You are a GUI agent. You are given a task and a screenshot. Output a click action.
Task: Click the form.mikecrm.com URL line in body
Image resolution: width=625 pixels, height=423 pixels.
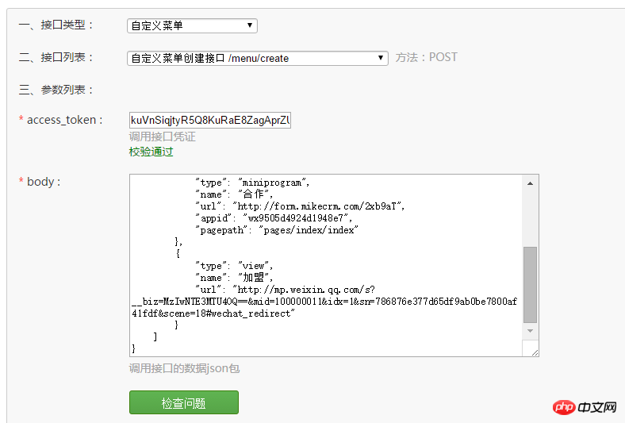pos(301,206)
